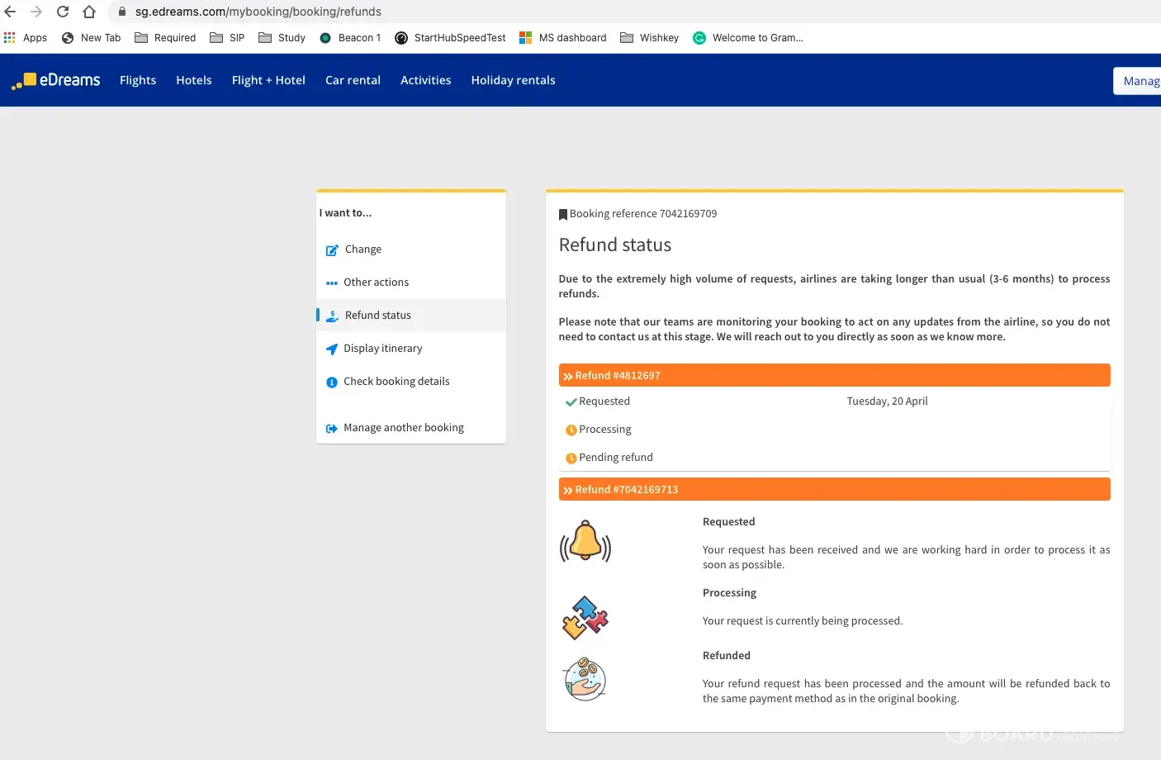
Task: Open the Holiday rentals link
Action: [513, 80]
